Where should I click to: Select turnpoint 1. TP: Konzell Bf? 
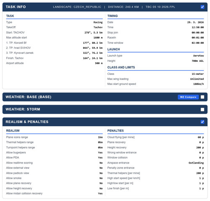coord(16,43)
